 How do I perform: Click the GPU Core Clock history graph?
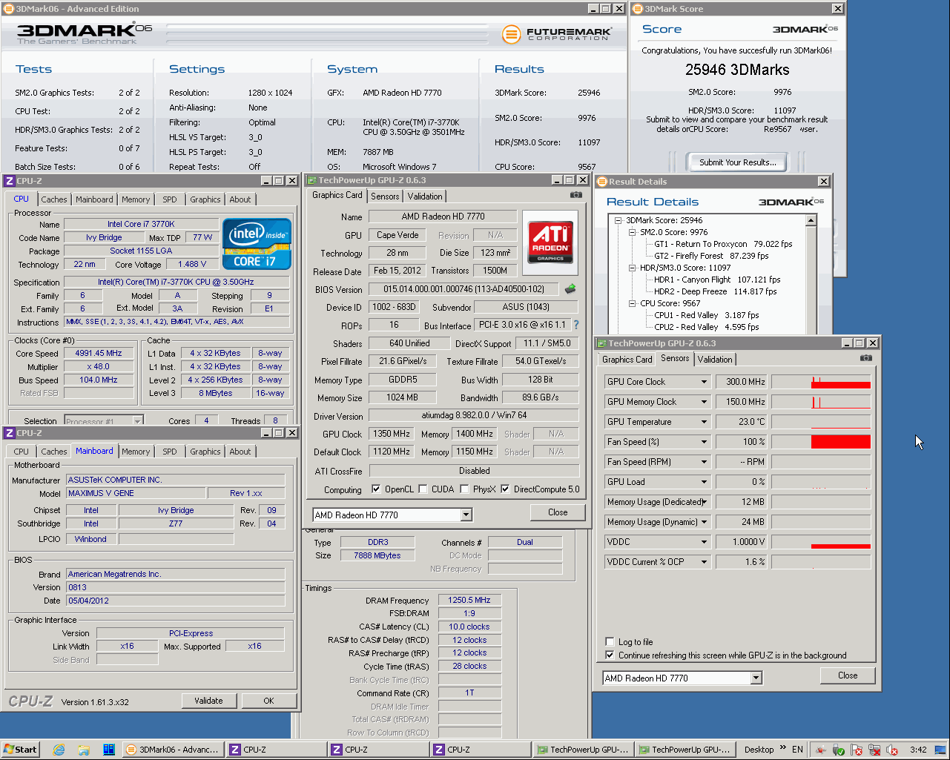coord(821,382)
